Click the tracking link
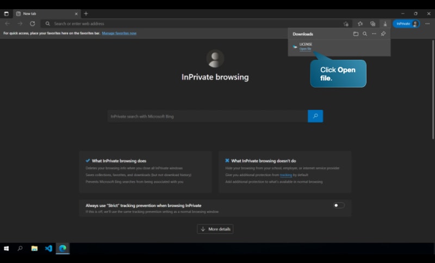The image size is (435, 263). pos(286,175)
